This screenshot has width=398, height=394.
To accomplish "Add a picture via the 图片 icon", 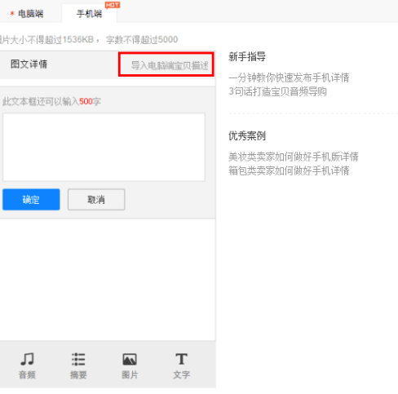I will pyautogui.click(x=130, y=365).
